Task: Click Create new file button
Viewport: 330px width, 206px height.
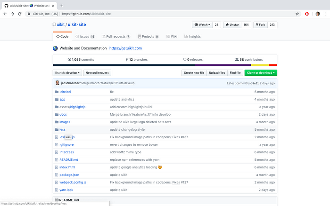Action: click(194, 72)
